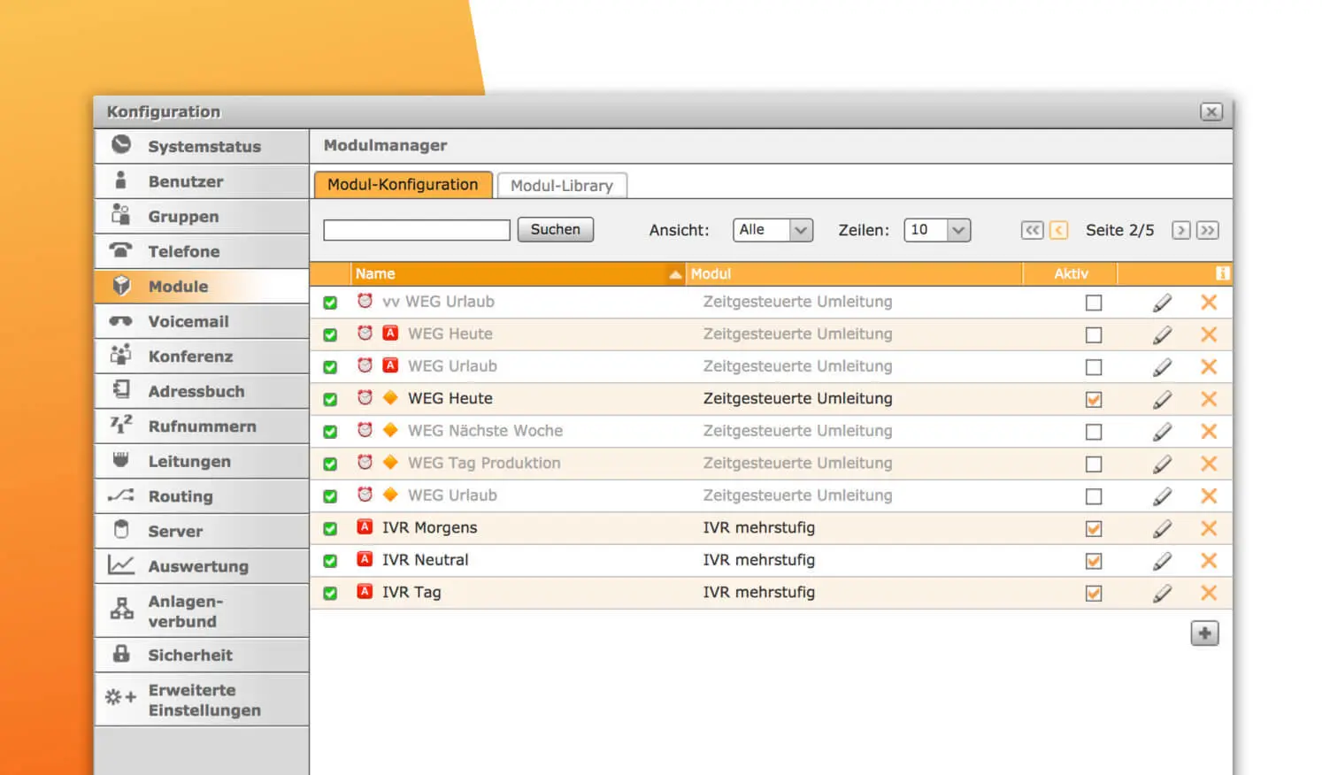
Task: Go to first page of modules
Action: click(1032, 230)
